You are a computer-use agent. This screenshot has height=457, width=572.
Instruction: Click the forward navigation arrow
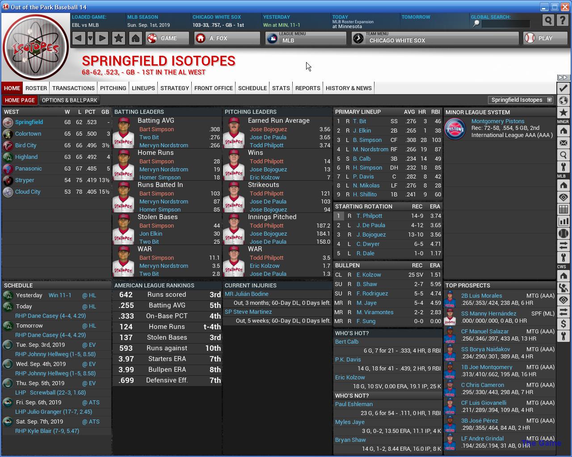pos(102,38)
